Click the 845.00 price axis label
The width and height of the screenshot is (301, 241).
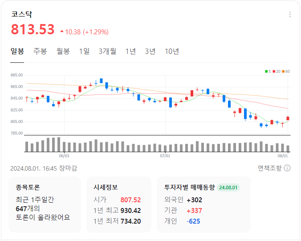tap(17, 98)
